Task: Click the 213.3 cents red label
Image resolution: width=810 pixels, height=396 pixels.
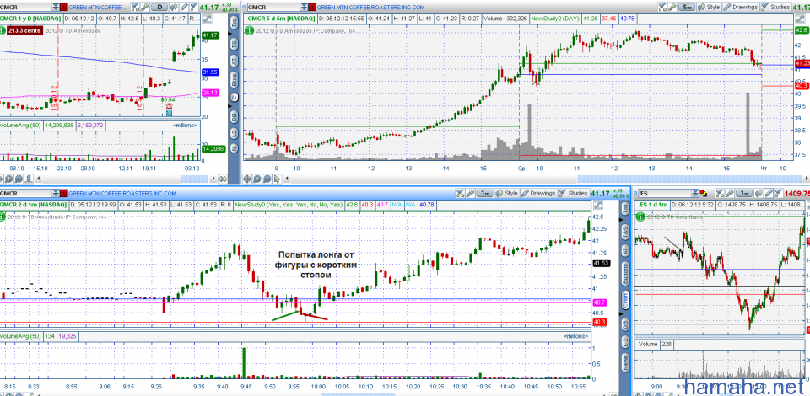Action: pyautogui.click(x=24, y=30)
